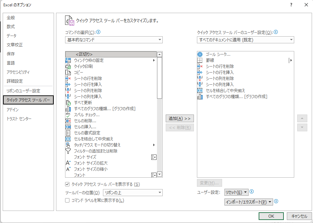Open the 基本的なコマンド command selection dropdown
Screen dimensions: 313x223
point(114,40)
